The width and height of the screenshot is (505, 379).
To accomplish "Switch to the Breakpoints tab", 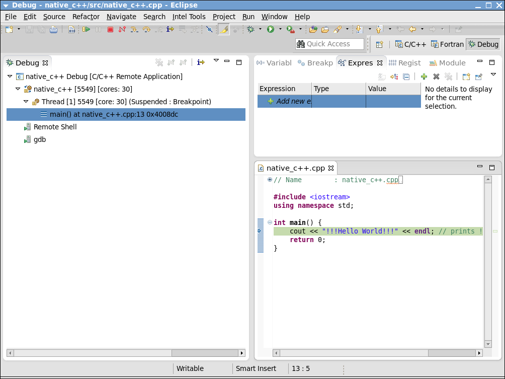I will click(315, 63).
